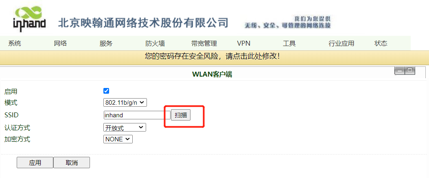Select the 服务 menu item
The width and height of the screenshot is (429, 178).
106,43
